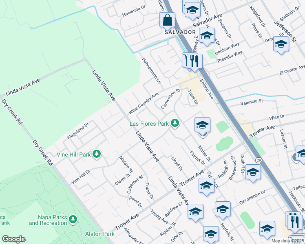Select the Las Flores Park tree pin
The width and height of the screenshot is (305, 244).
pos(175,123)
